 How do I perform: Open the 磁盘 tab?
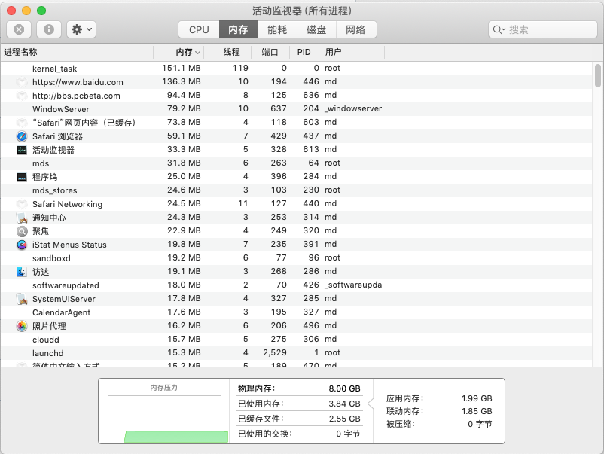(x=316, y=29)
